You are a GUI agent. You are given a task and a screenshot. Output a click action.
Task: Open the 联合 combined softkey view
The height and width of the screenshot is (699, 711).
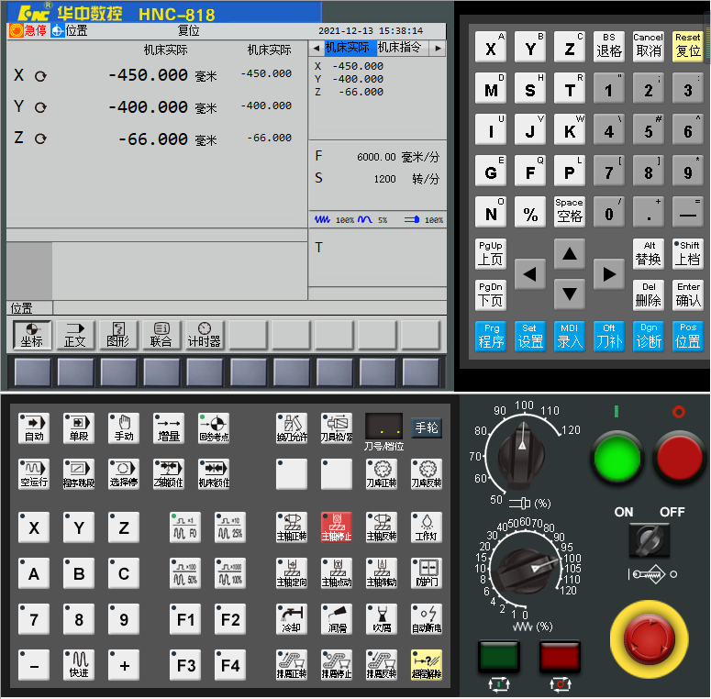click(x=161, y=335)
